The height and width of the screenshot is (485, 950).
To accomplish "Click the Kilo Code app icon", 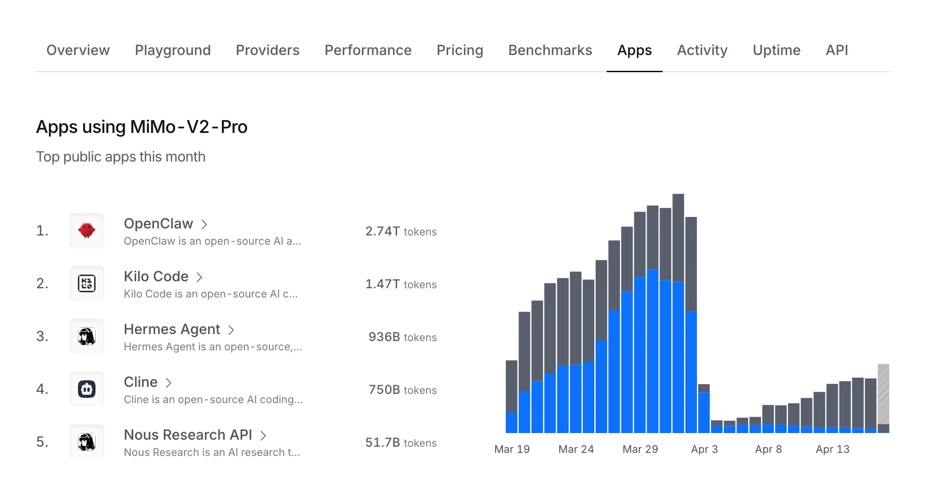I will point(87,283).
